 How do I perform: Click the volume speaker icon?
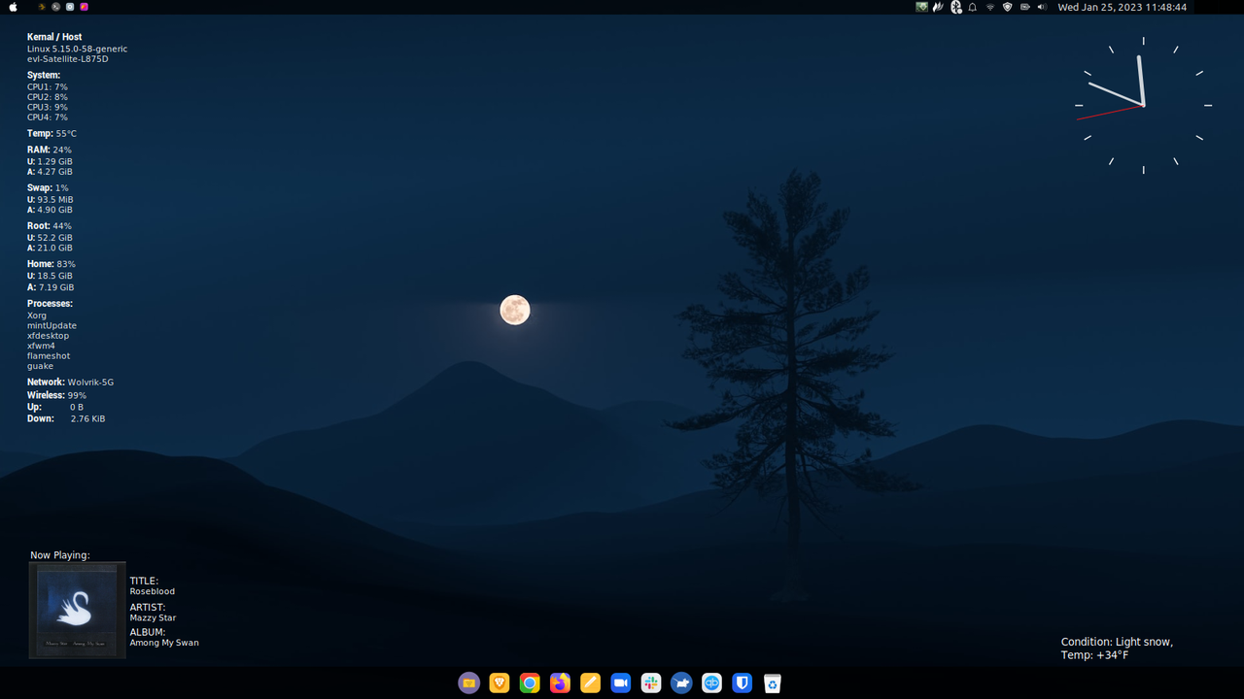[x=1042, y=7]
